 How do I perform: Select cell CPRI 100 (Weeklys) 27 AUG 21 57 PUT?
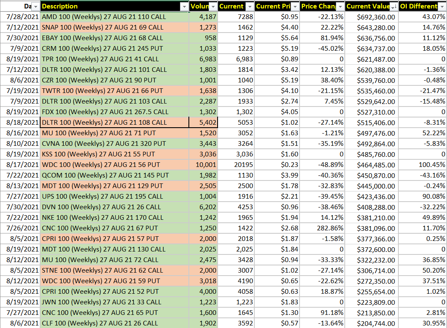tap(114, 238)
